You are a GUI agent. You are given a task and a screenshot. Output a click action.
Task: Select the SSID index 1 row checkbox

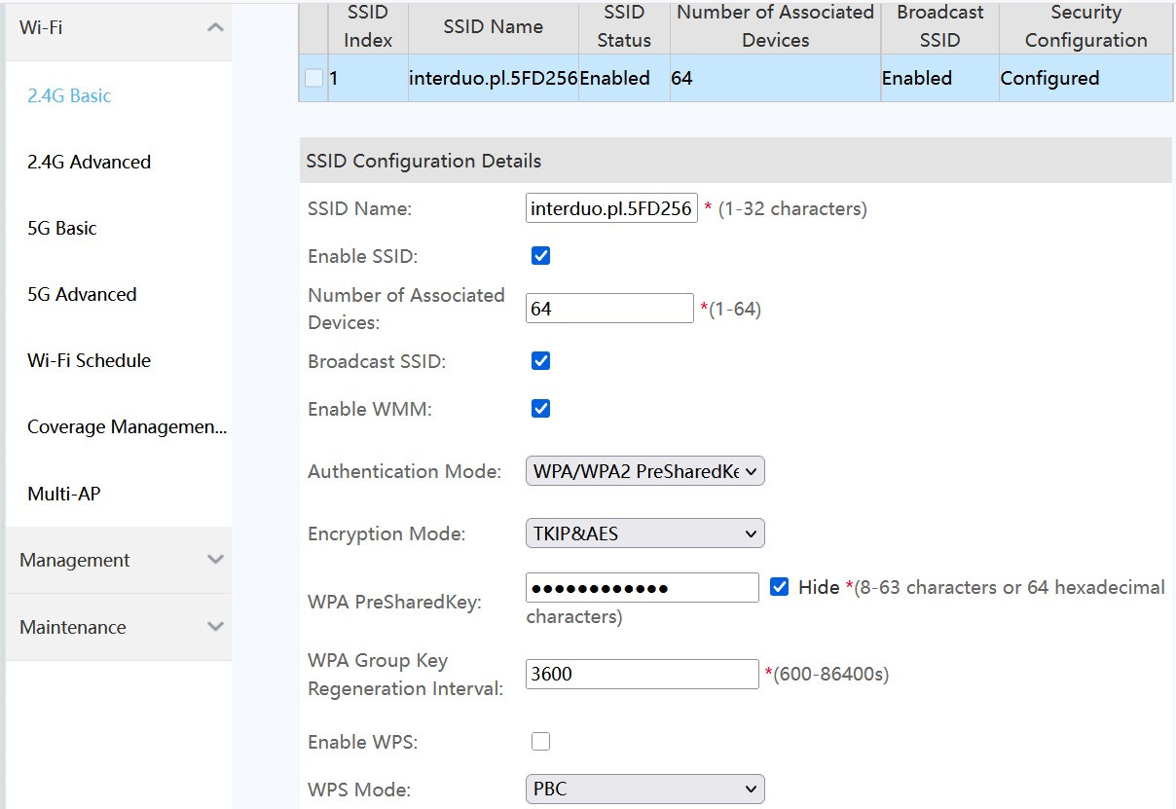pos(312,78)
